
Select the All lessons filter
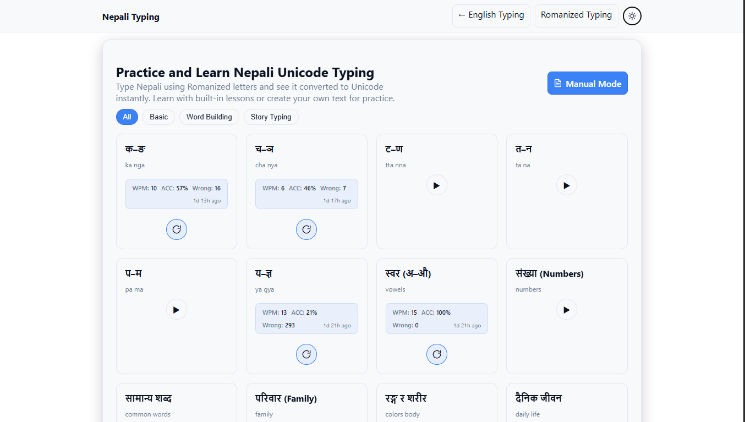[127, 117]
